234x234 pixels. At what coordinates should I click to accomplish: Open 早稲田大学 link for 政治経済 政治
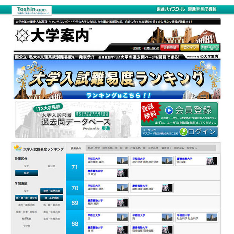(x=94, y=159)
